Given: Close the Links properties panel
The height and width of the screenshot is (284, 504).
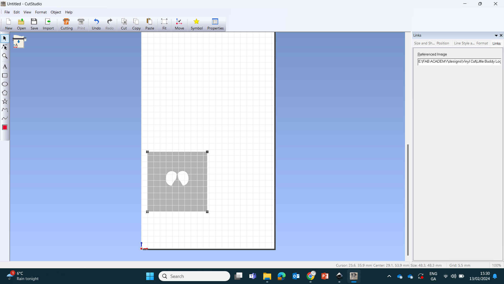Looking at the screenshot, I should click(501, 35).
